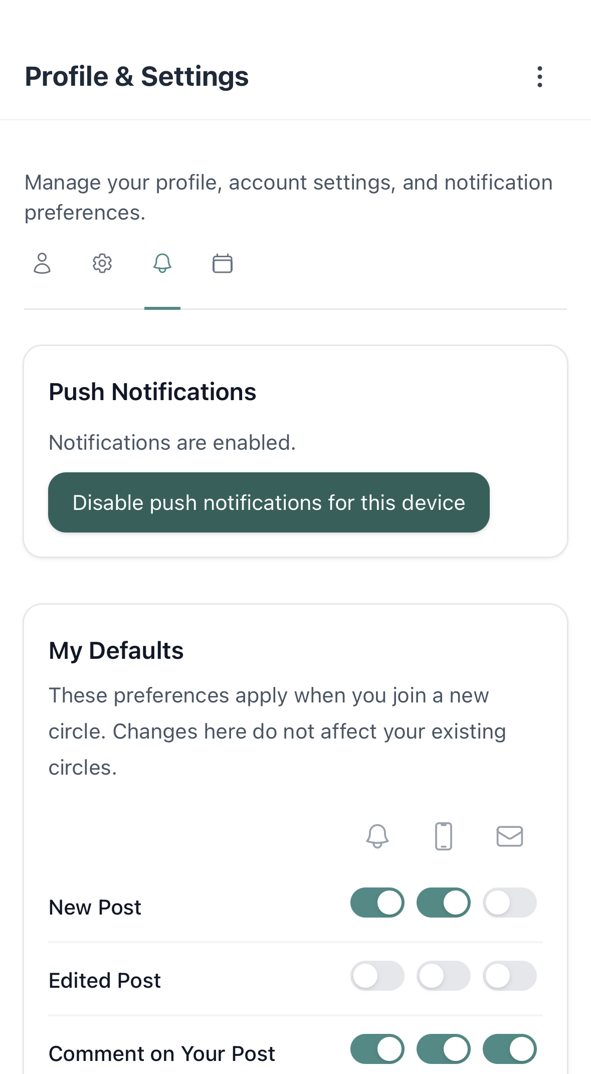The height and width of the screenshot is (1074, 591).
Task: Disable the New Post phone toggle
Action: click(x=444, y=903)
